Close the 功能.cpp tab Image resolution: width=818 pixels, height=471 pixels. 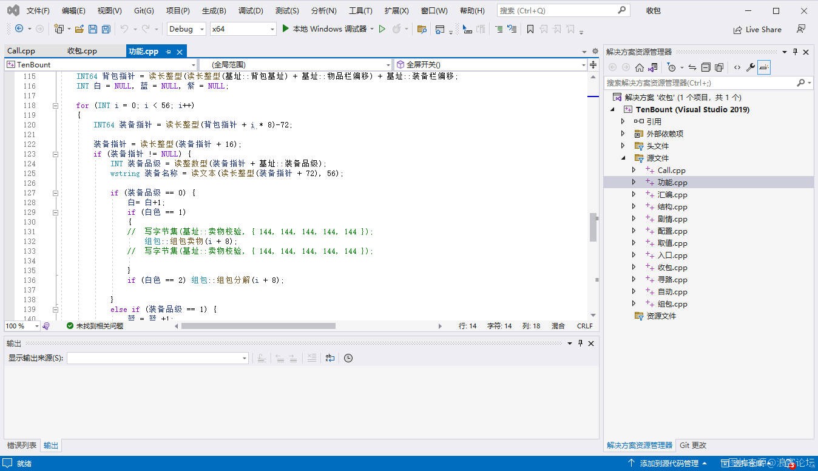tap(180, 52)
